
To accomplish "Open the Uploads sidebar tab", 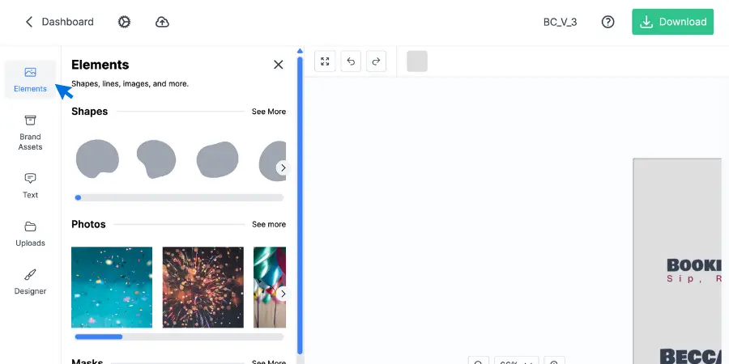I will [30, 235].
